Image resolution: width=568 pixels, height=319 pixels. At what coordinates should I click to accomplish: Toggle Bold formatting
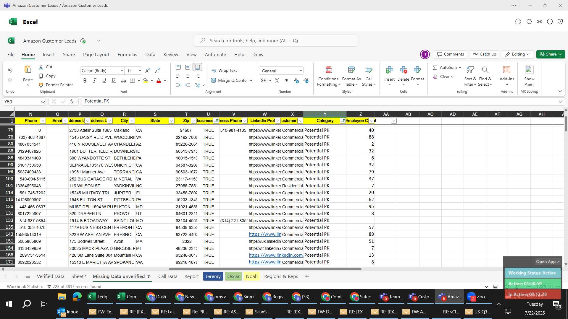point(85,80)
